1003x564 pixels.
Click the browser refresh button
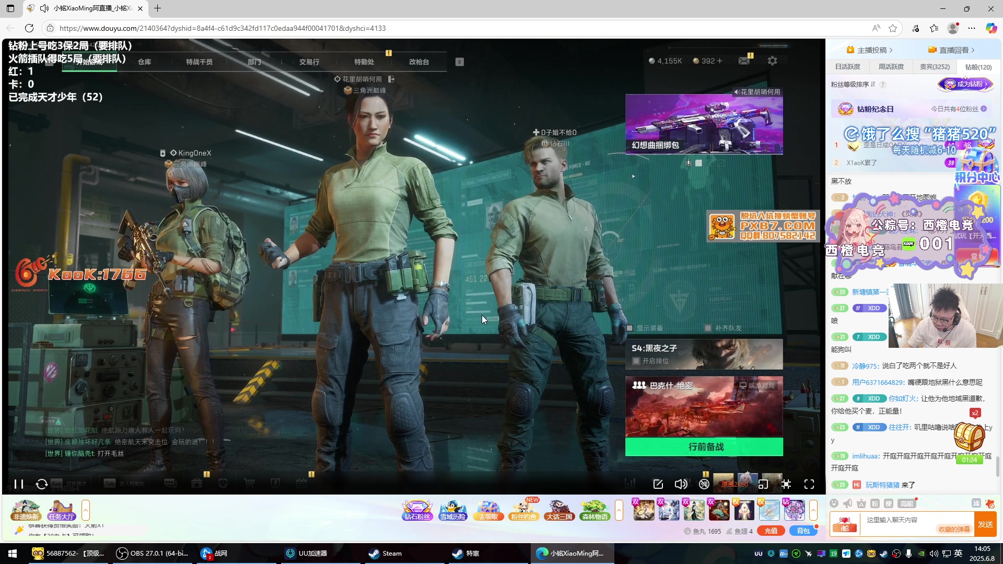coord(29,28)
